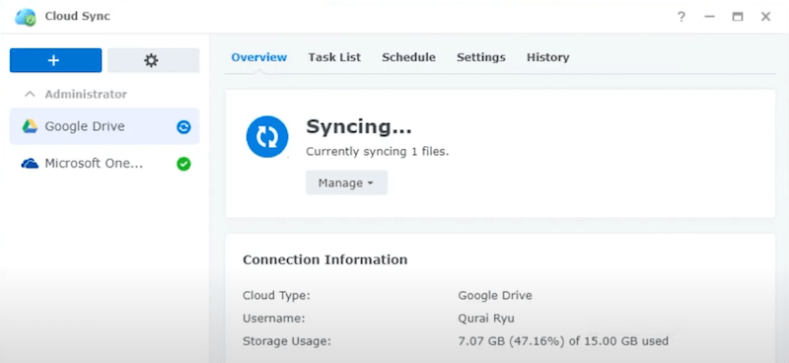This screenshot has height=363, width=789.
Task: Open the Settings tab
Action: [481, 57]
